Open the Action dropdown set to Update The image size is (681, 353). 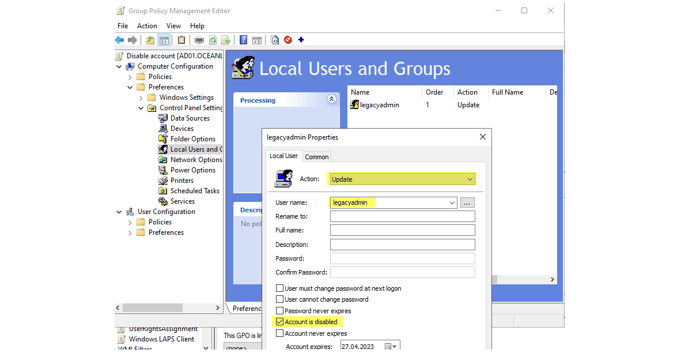pyautogui.click(x=402, y=179)
